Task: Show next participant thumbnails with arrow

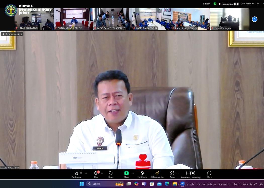Action: click(255, 19)
